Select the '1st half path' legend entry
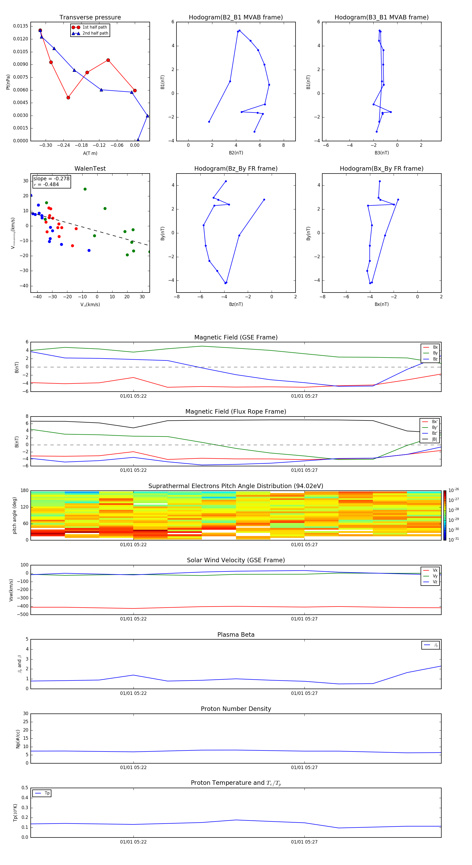 click(x=90, y=27)
